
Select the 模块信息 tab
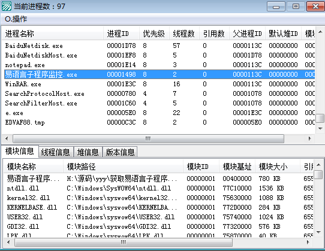[x=20, y=151]
